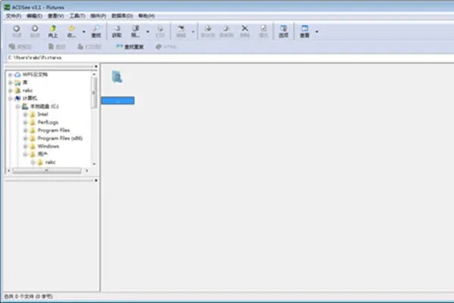This screenshot has width=454, height=303.
Task: Open the dropdown arrow left of Print icon
Action: pos(148,31)
